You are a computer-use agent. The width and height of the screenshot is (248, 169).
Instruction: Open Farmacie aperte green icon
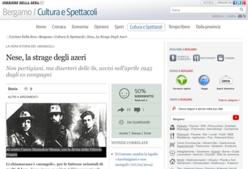click(182, 80)
